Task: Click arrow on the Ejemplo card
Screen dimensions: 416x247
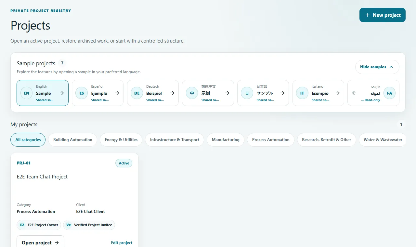Action: pos(117,93)
